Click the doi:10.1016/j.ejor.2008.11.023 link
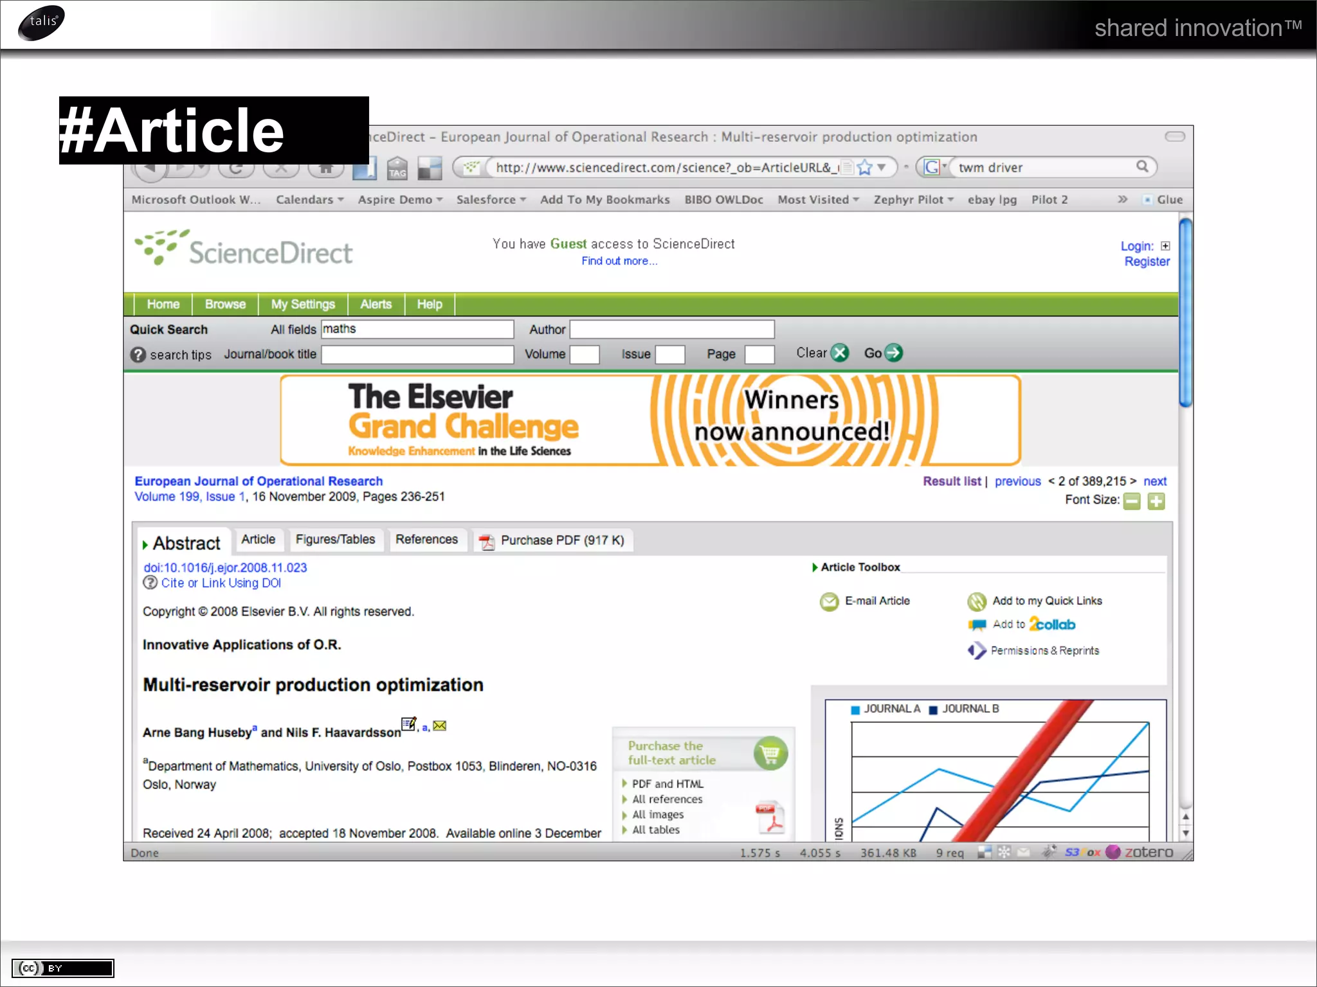 [x=225, y=568]
